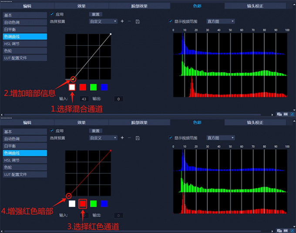
Task: Click the dotted grip handle at the lower panel's top left
Action: click(7, 118)
